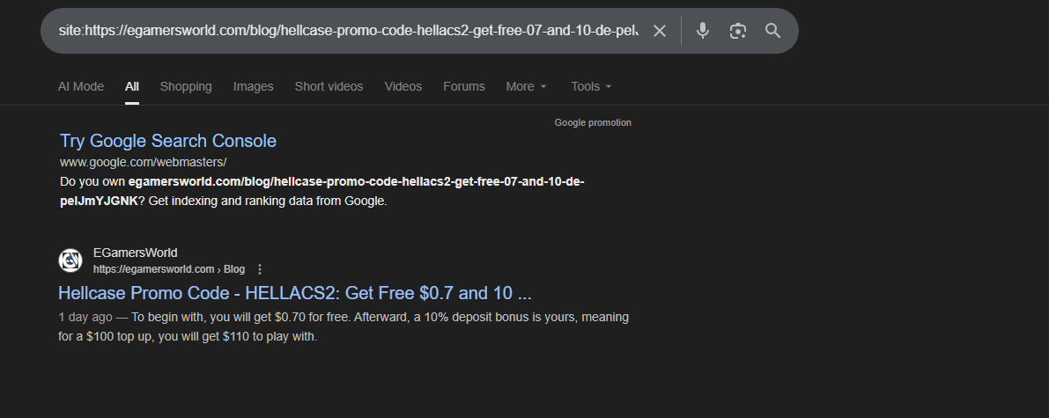
Task: Focus the search query input field
Action: pos(348,31)
